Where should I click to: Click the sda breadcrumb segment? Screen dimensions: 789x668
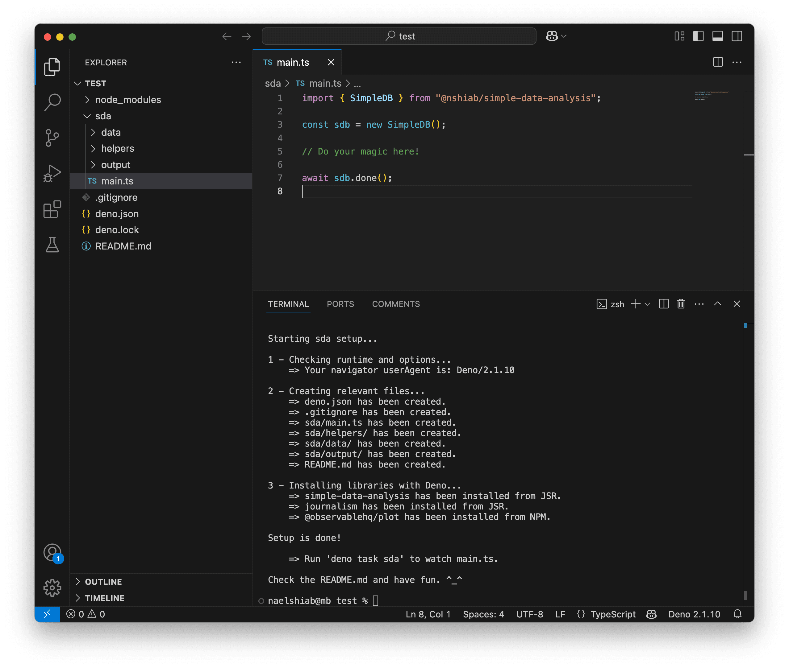(x=273, y=83)
